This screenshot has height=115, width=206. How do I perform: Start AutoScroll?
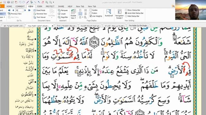pyautogui.click(x=109, y=13)
